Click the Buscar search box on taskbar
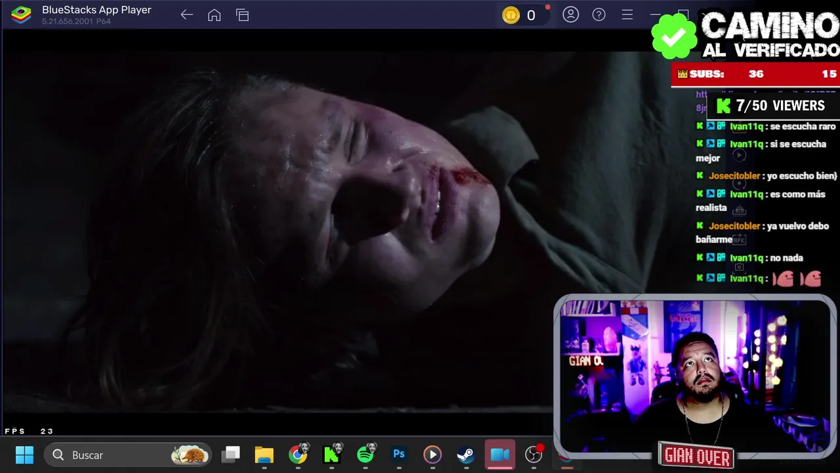840x473 pixels. tap(128, 455)
